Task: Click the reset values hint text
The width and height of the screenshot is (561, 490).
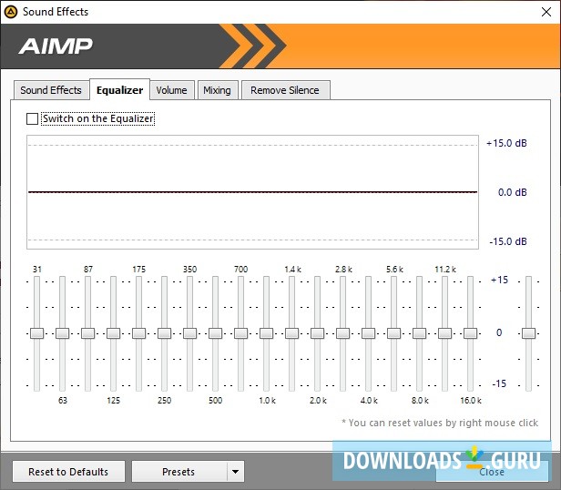Action: (440, 423)
